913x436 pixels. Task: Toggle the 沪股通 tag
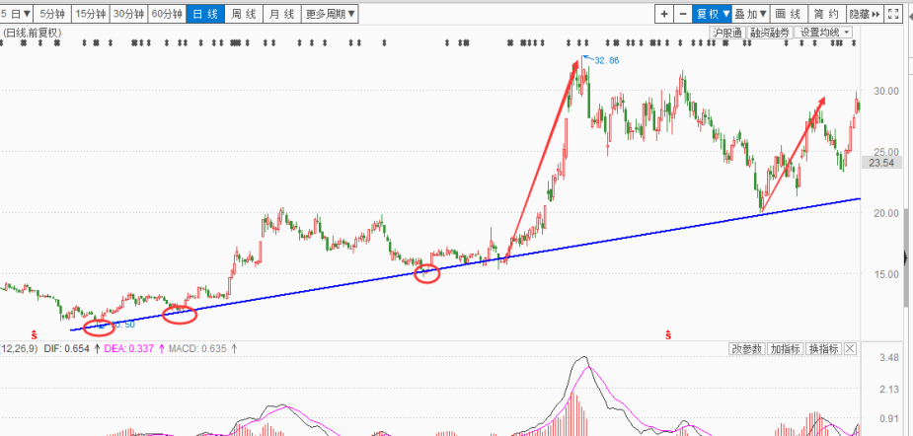click(x=726, y=33)
